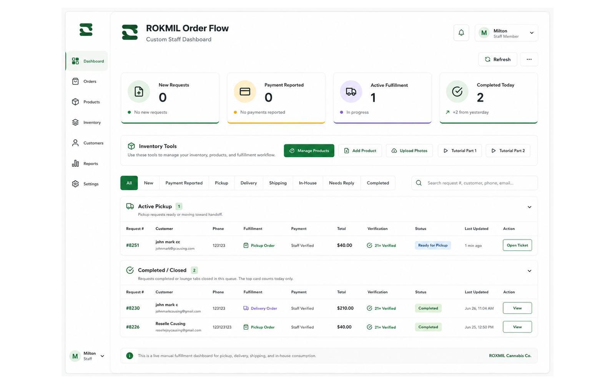Click the New Requests summary card
Image resolution: width=615 pixels, height=384 pixels.
(170, 98)
